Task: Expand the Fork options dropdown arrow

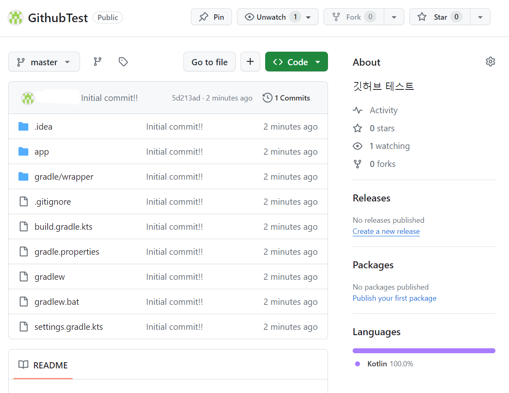Action: tap(394, 17)
